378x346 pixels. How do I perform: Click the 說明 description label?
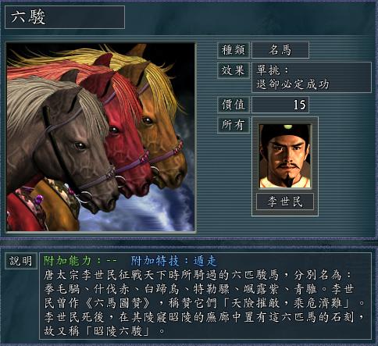click(x=21, y=261)
